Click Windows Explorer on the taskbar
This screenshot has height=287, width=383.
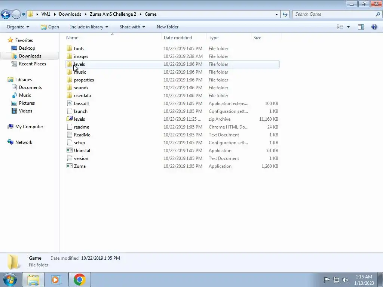(33, 280)
